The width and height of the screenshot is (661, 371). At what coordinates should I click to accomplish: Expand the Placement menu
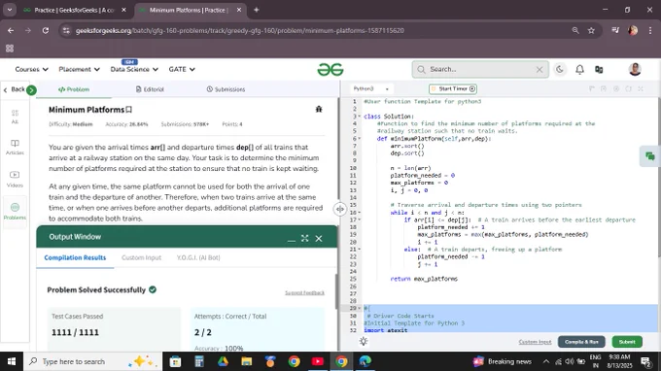pyautogui.click(x=79, y=70)
